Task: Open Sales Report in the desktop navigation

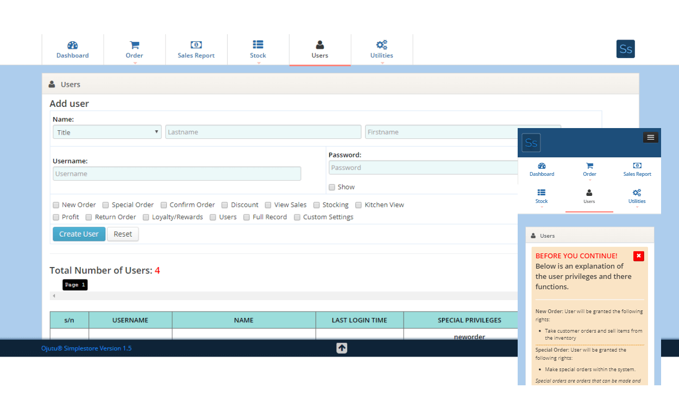Action: click(x=196, y=50)
